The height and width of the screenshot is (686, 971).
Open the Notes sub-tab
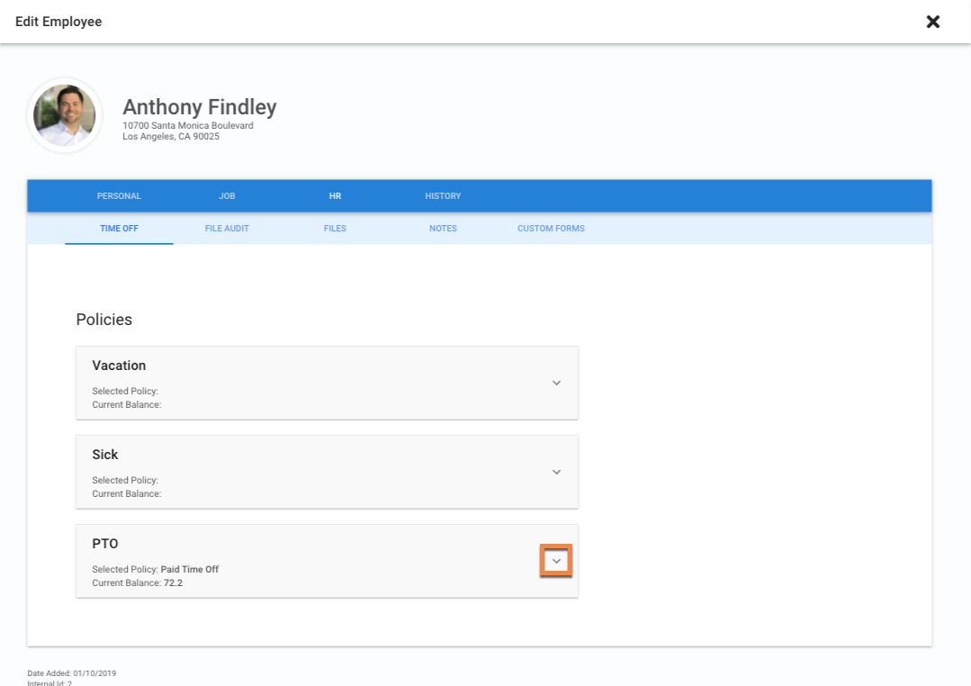(x=443, y=229)
